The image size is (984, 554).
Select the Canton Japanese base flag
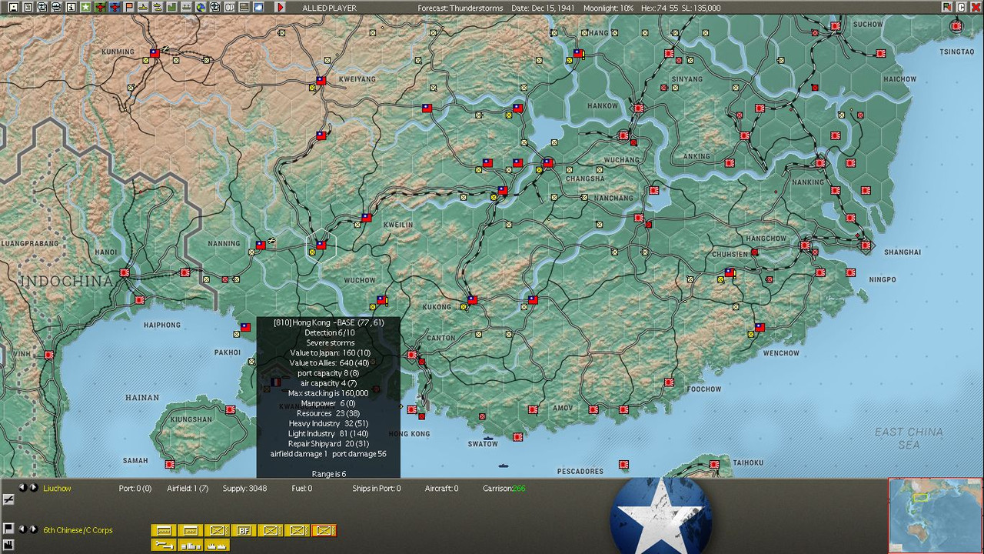tap(412, 355)
